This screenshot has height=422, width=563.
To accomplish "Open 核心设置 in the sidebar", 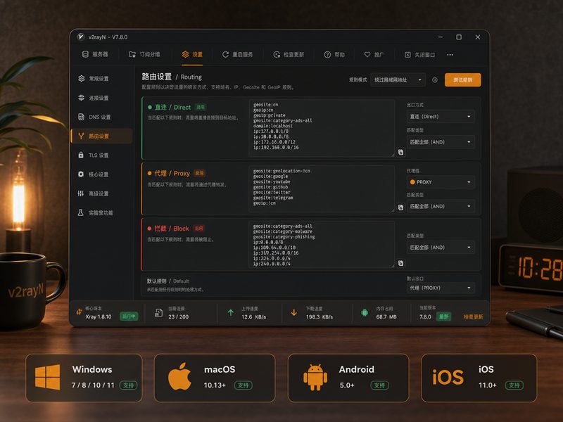I will [101, 174].
